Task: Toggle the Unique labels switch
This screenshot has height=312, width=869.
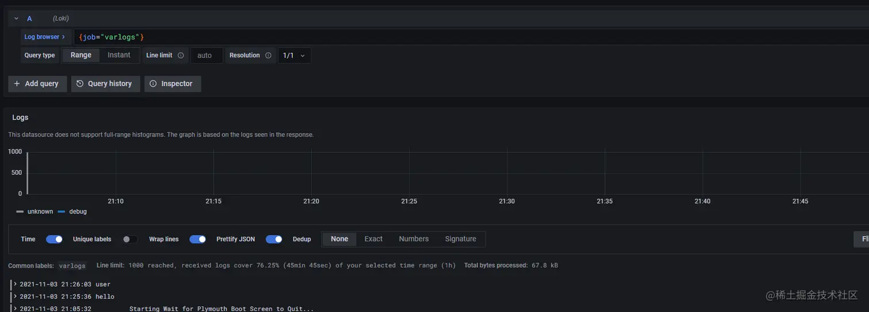Action: 130,239
